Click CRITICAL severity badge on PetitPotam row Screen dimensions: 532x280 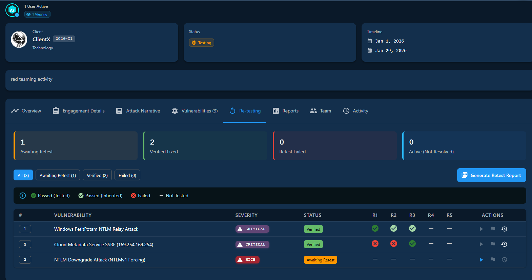pyautogui.click(x=252, y=229)
